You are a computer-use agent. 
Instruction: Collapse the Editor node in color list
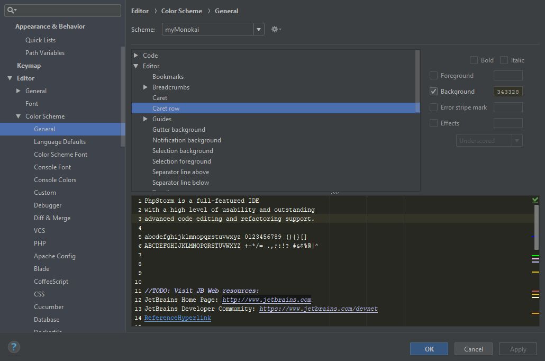tap(136, 66)
